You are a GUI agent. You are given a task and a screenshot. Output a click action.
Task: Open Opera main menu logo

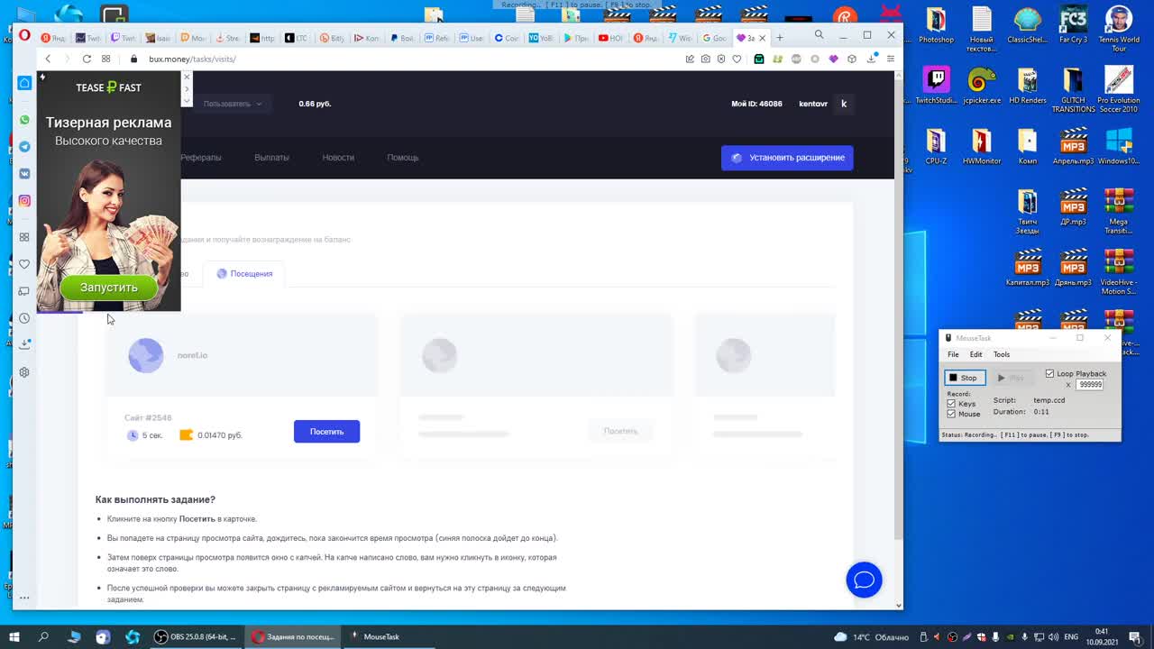click(24, 36)
